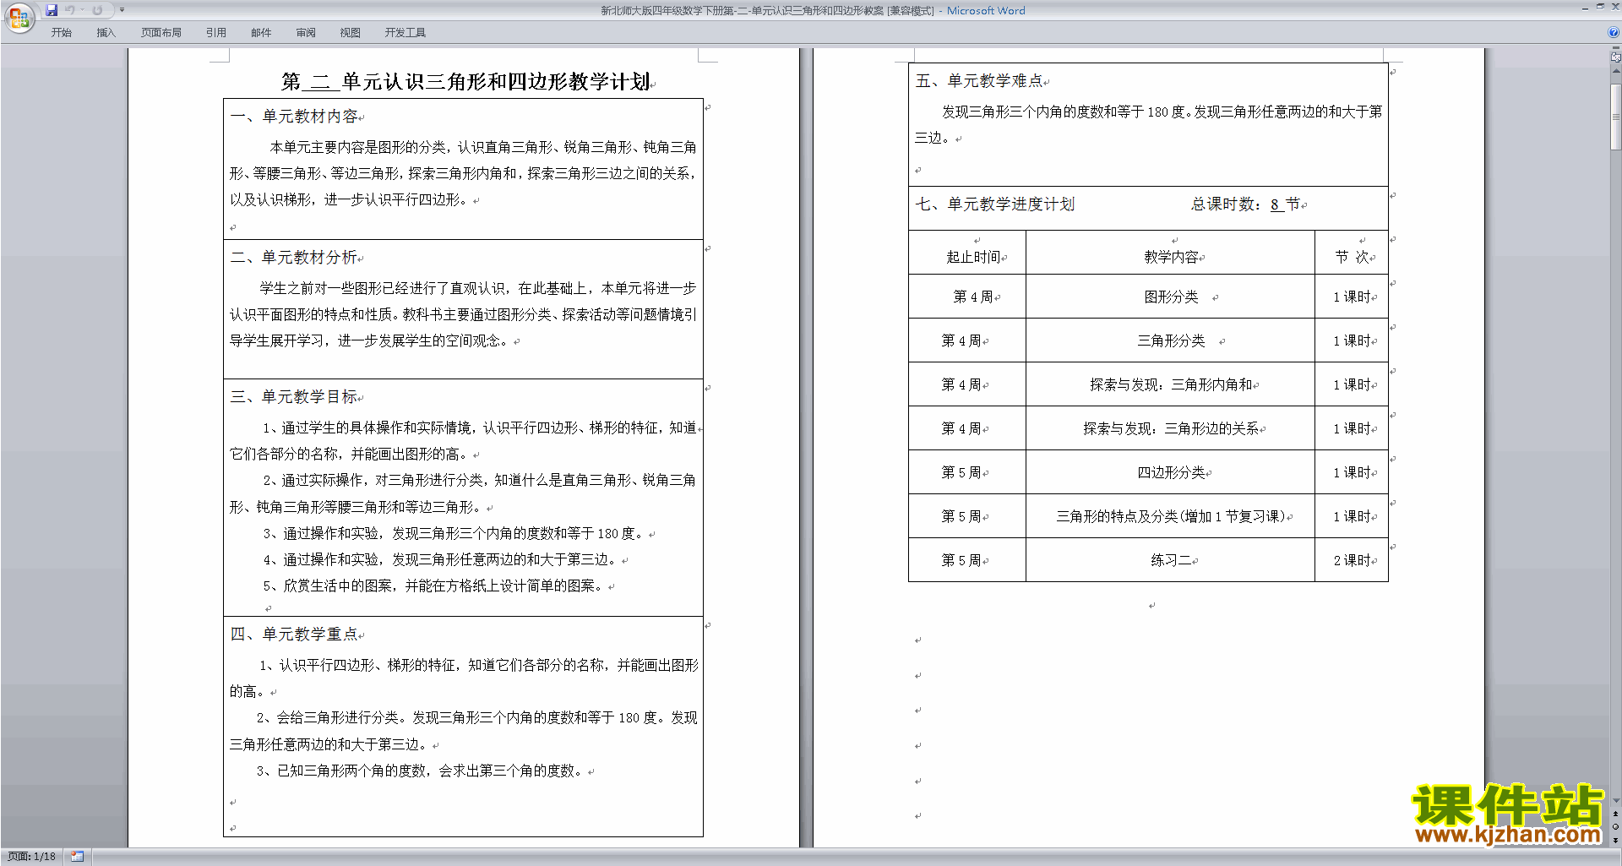The width and height of the screenshot is (1622, 866).
Task: Click the Undo arrow in quick access toolbar
Action: pyautogui.click(x=70, y=10)
